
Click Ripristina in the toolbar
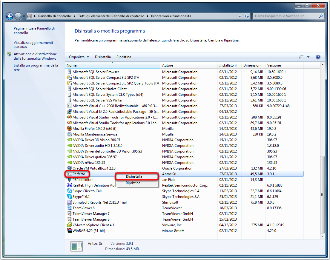[124, 57]
